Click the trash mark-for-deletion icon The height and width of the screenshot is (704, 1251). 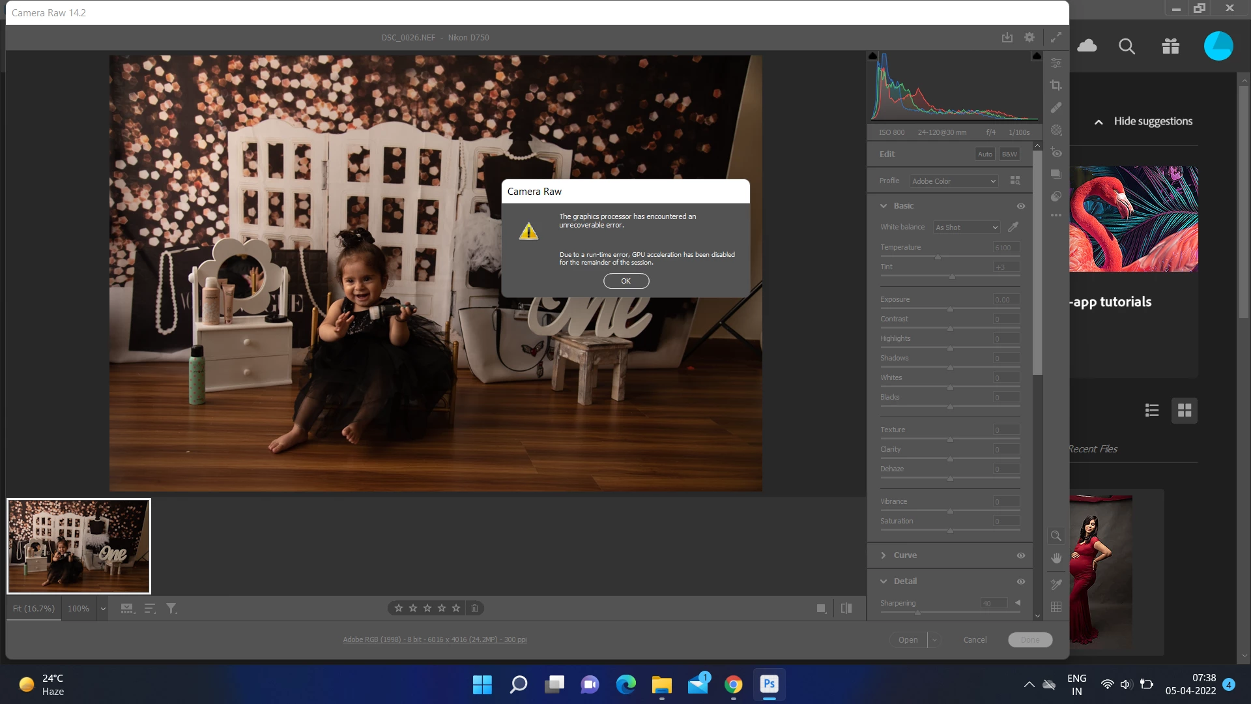tap(474, 608)
